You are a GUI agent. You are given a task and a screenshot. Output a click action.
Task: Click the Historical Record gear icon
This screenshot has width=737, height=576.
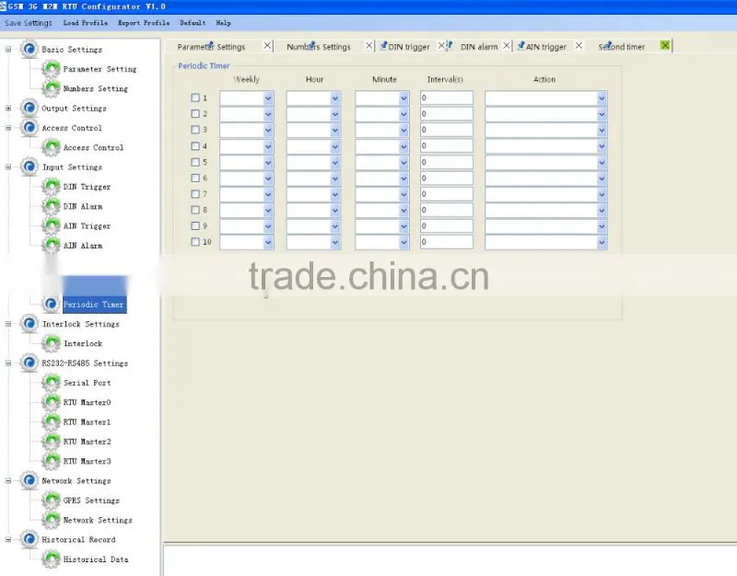click(29, 539)
